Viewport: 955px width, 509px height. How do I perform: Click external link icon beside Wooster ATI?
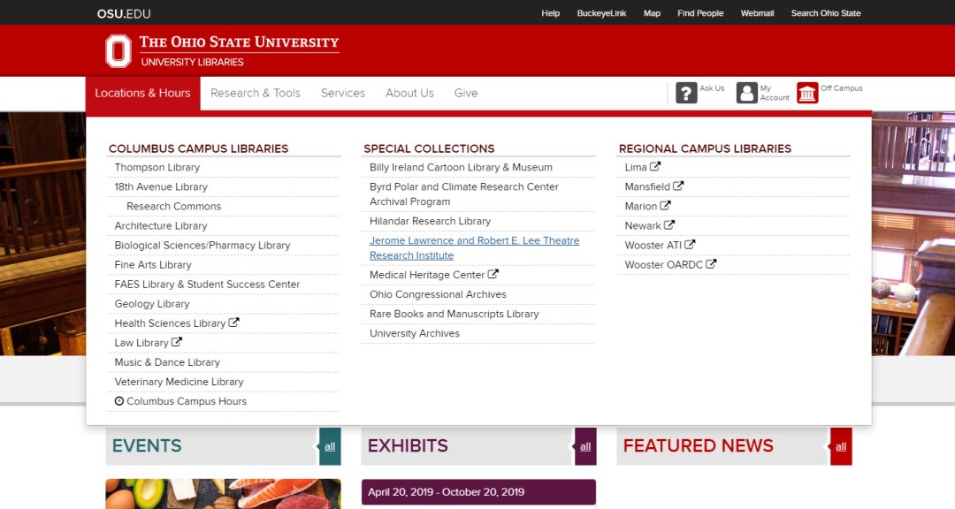(x=690, y=244)
